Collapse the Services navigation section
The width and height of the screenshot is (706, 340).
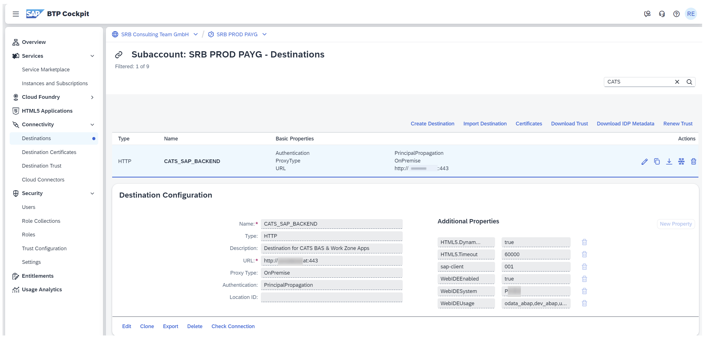pyautogui.click(x=92, y=56)
